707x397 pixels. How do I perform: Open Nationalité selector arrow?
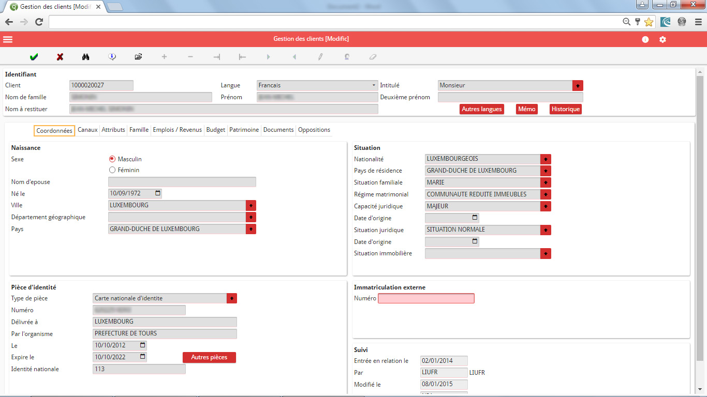point(546,159)
